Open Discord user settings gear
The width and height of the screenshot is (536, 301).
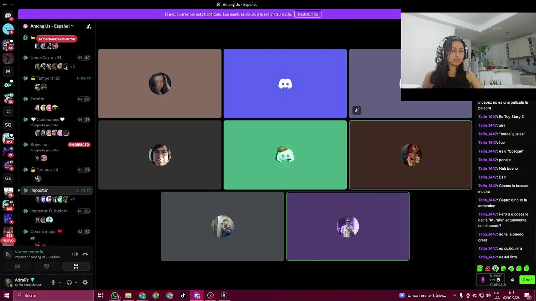tap(85, 282)
